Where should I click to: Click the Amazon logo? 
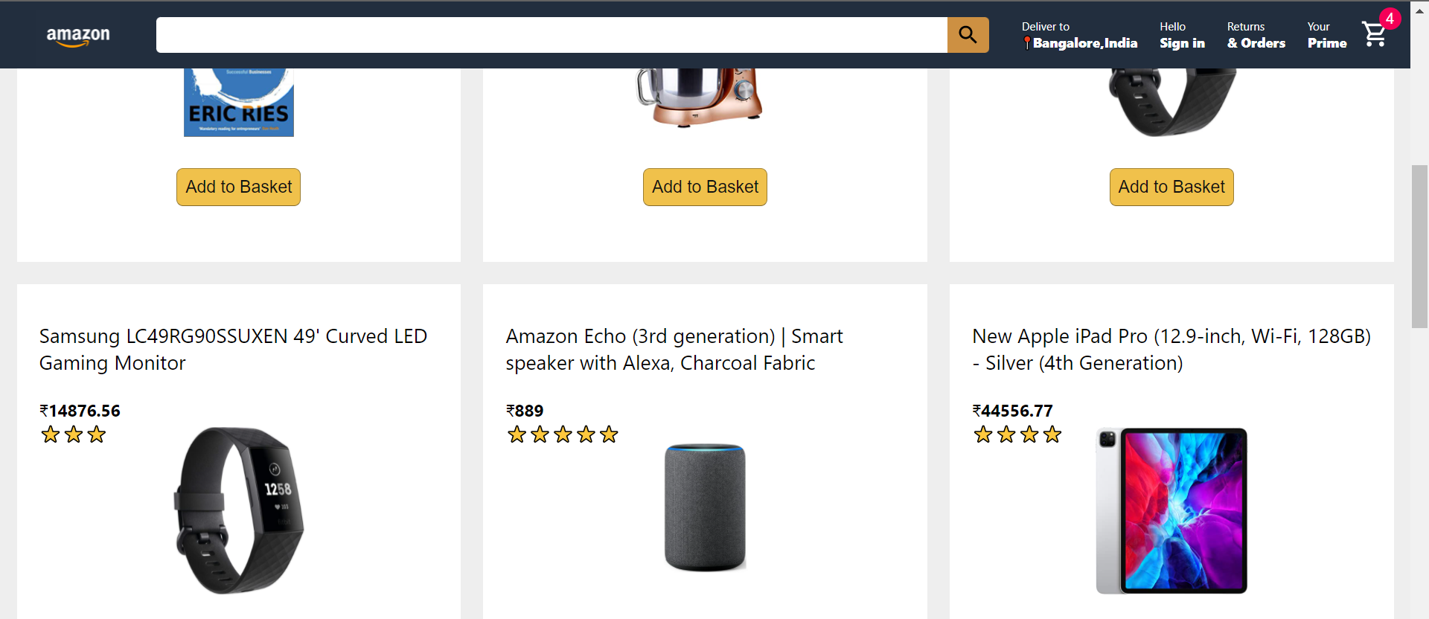(78, 35)
